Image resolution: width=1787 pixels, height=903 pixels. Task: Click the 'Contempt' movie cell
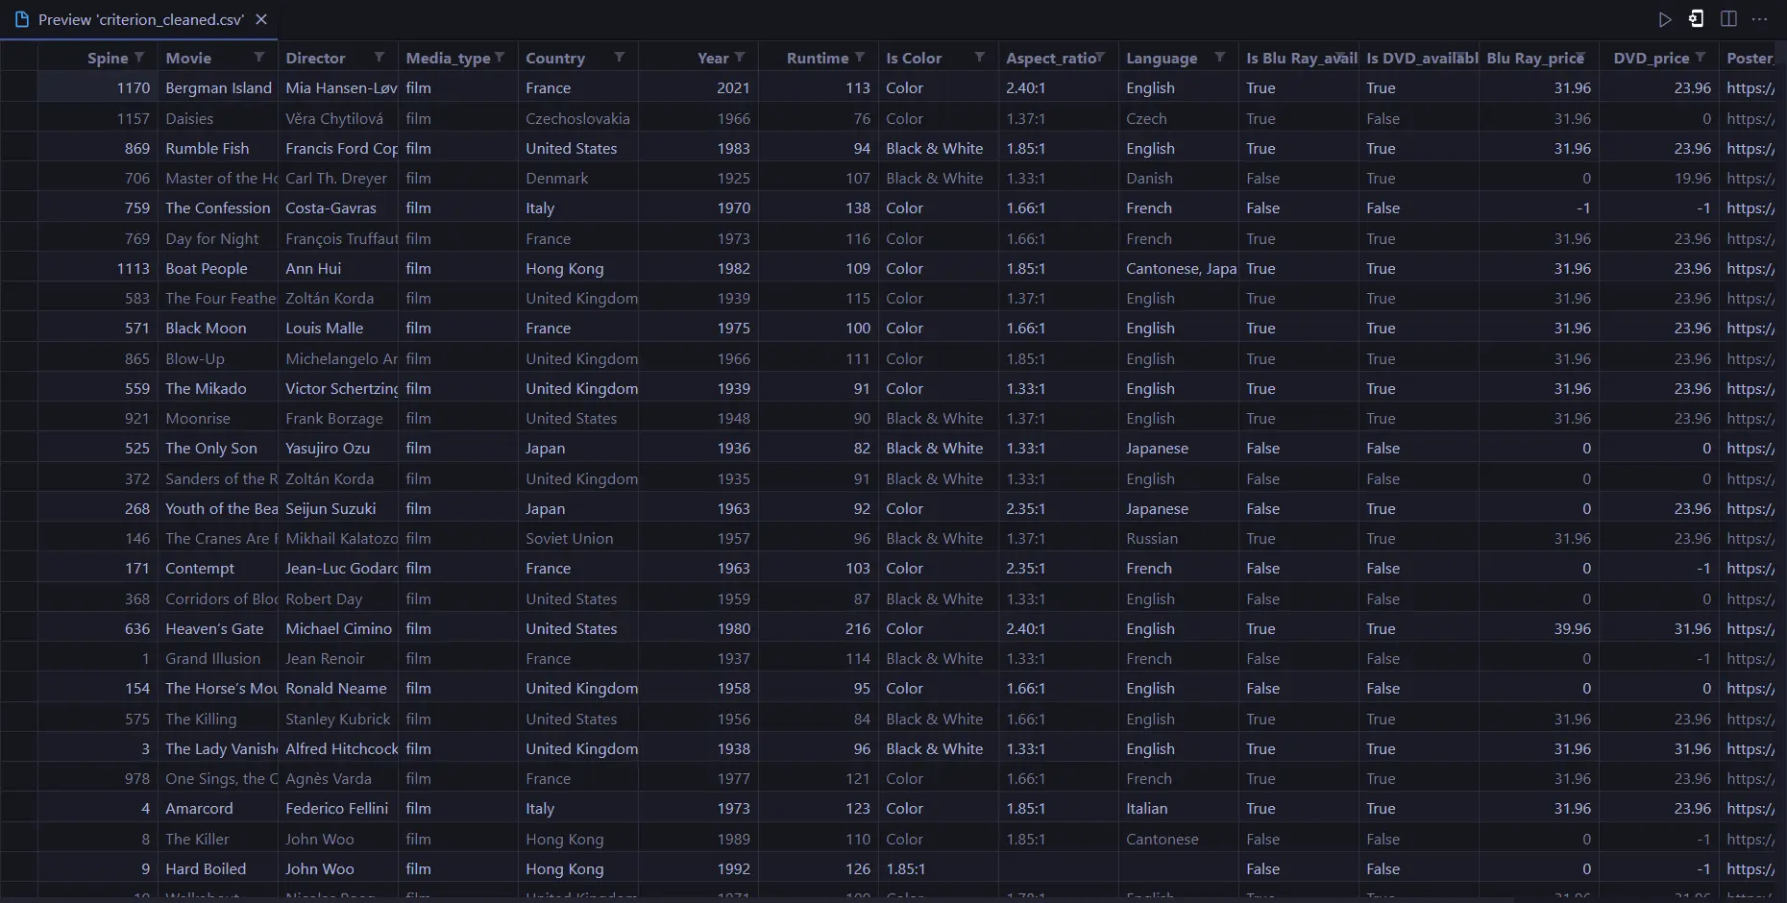click(218, 568)
